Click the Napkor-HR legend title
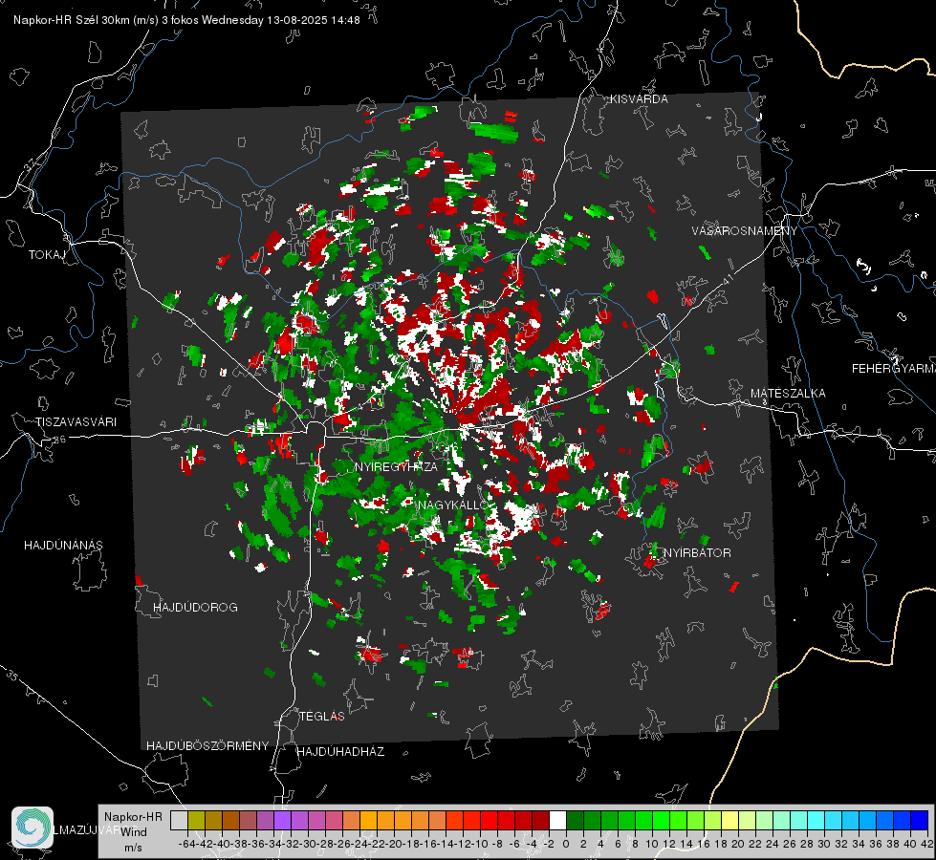The image size is (936, 860). coord(133,816)
